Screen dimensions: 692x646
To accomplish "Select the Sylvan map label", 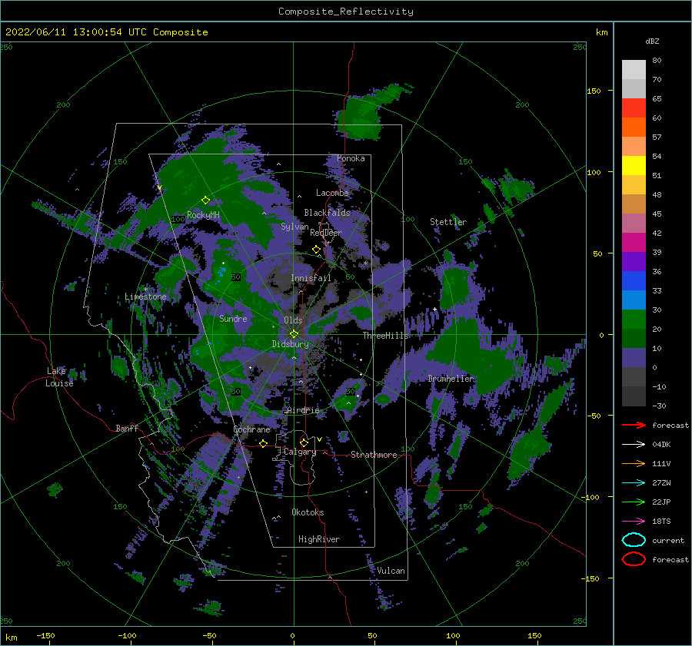I will pyautogui.click(x=294, y=227).
